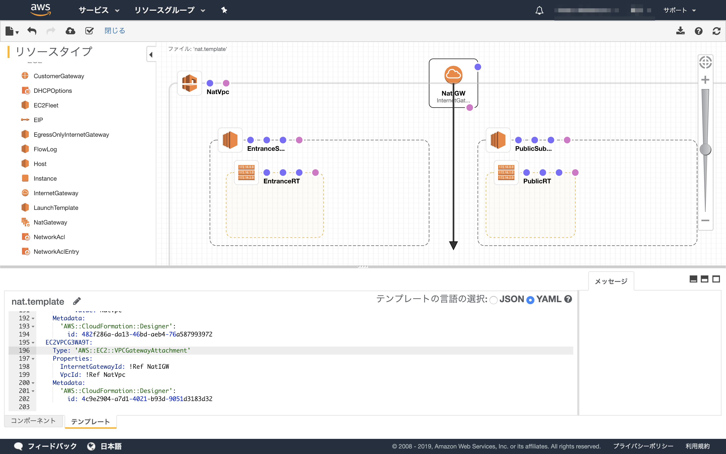The image size is (726, 454).
Task: Click the pencil icon beside nat.template
Action: point(77,301)
